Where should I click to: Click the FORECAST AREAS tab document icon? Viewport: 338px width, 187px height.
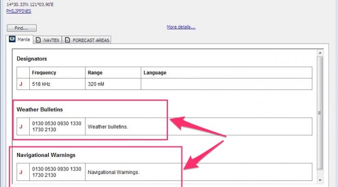tap(67, 40)
